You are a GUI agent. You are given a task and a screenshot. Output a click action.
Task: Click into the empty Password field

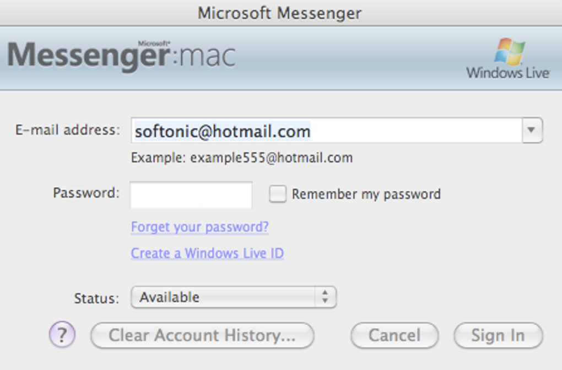coord(191,195)
